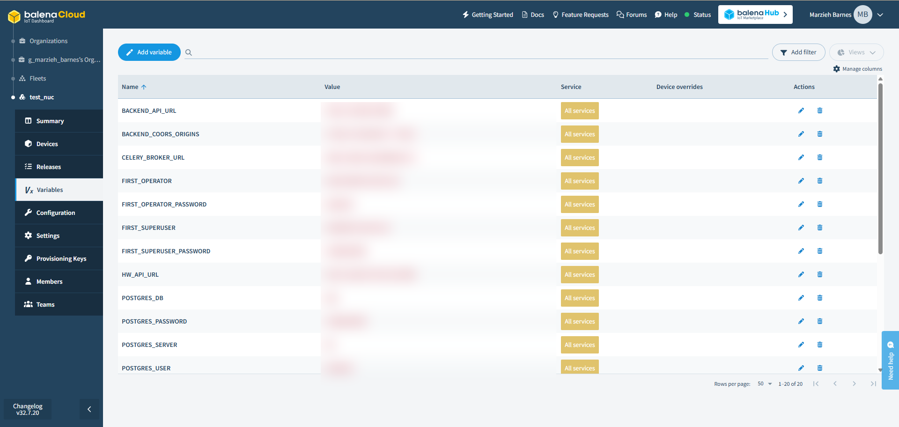This screenshot has height=427, width=899.
Task: Open Feature Requests
Action: pos(581,15)
